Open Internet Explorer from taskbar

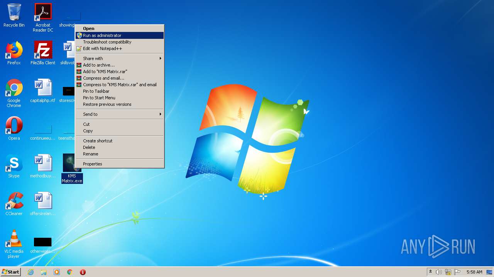point(30,272)
